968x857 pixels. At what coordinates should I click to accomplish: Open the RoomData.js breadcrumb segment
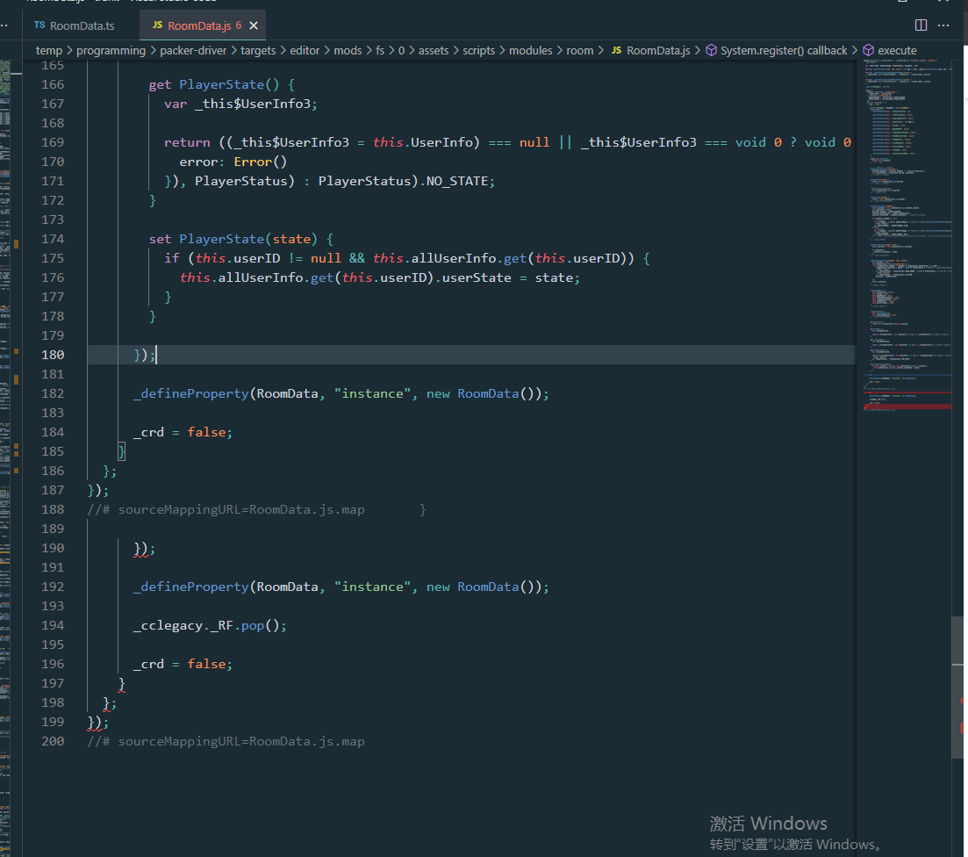tap(658, 50)
